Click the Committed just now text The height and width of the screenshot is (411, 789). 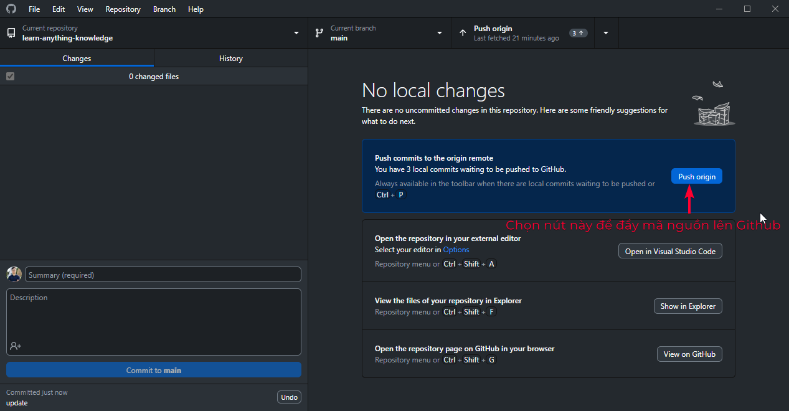point(37,392)
